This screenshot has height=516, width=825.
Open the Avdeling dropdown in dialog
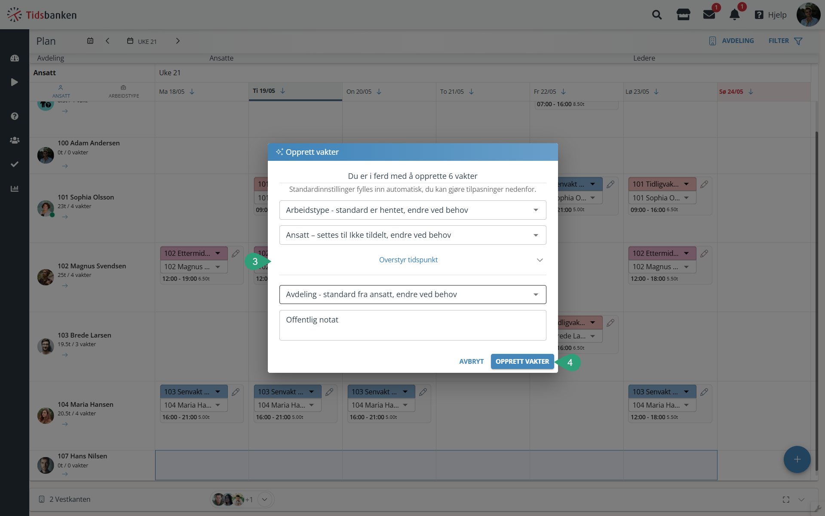[x=413, y=295]
